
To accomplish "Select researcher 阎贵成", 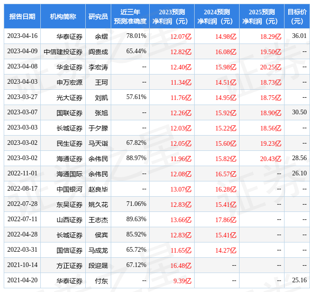I will (98, 52).
